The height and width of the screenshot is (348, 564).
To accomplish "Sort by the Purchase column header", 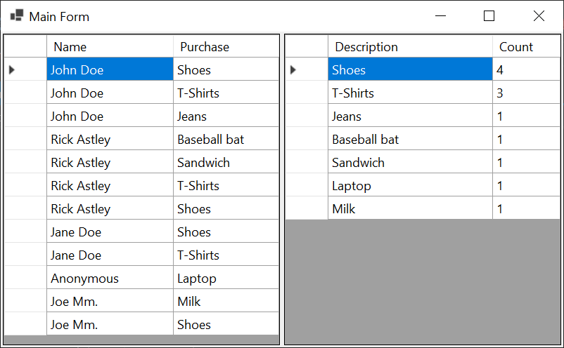I will pos(226,46).
